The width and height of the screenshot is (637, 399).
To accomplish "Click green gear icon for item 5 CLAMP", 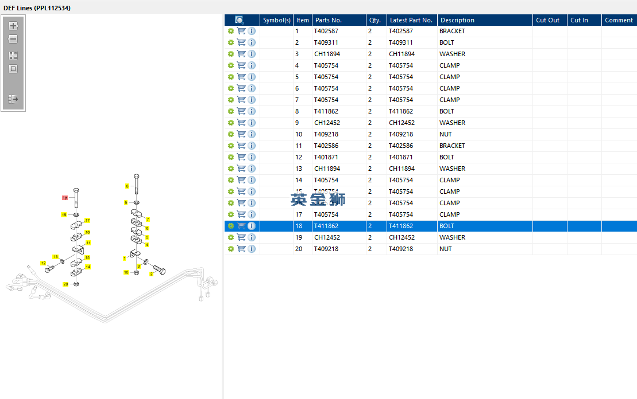I will [231, 77].
